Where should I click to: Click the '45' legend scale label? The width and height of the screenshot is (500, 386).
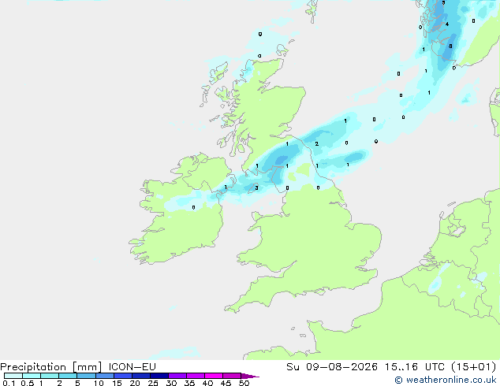click(x=226, y=383)
